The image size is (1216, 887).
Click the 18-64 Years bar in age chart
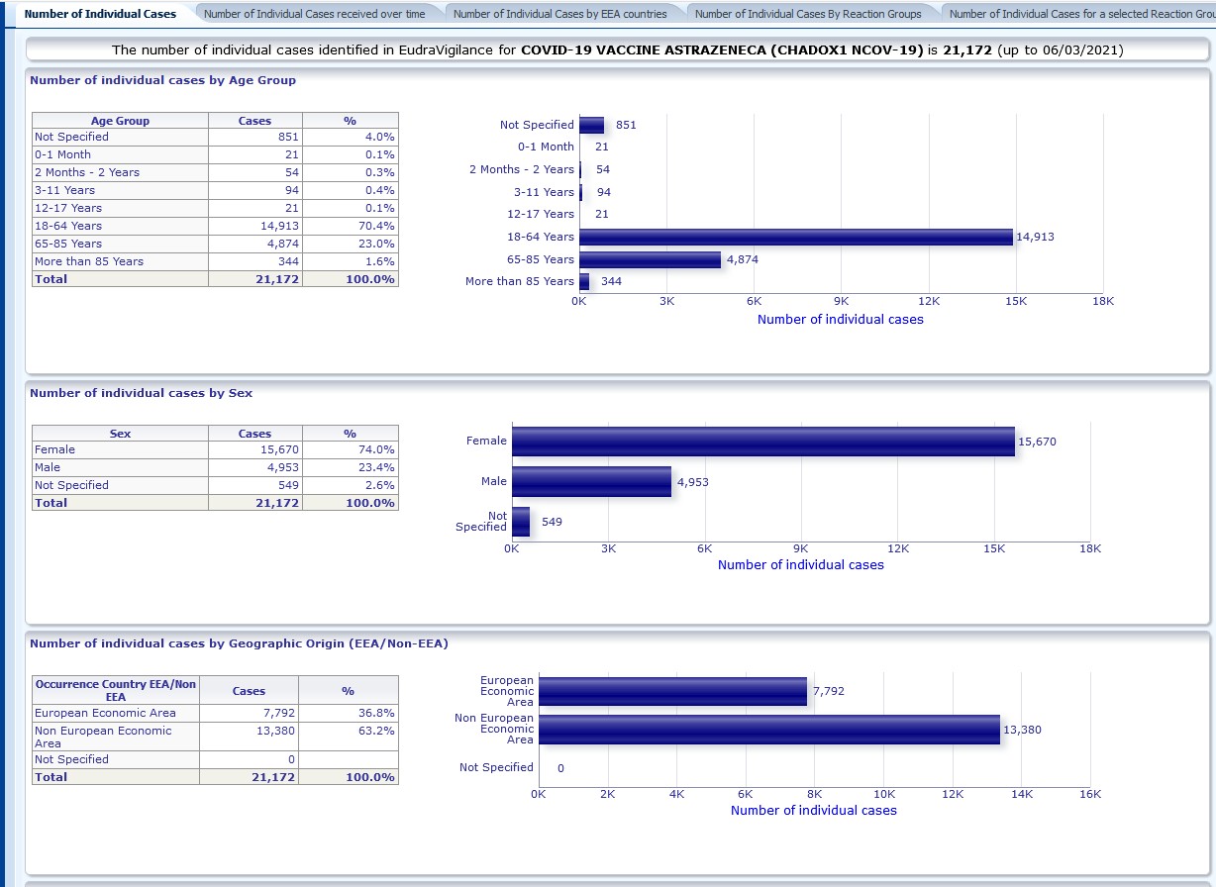[796, 237]
